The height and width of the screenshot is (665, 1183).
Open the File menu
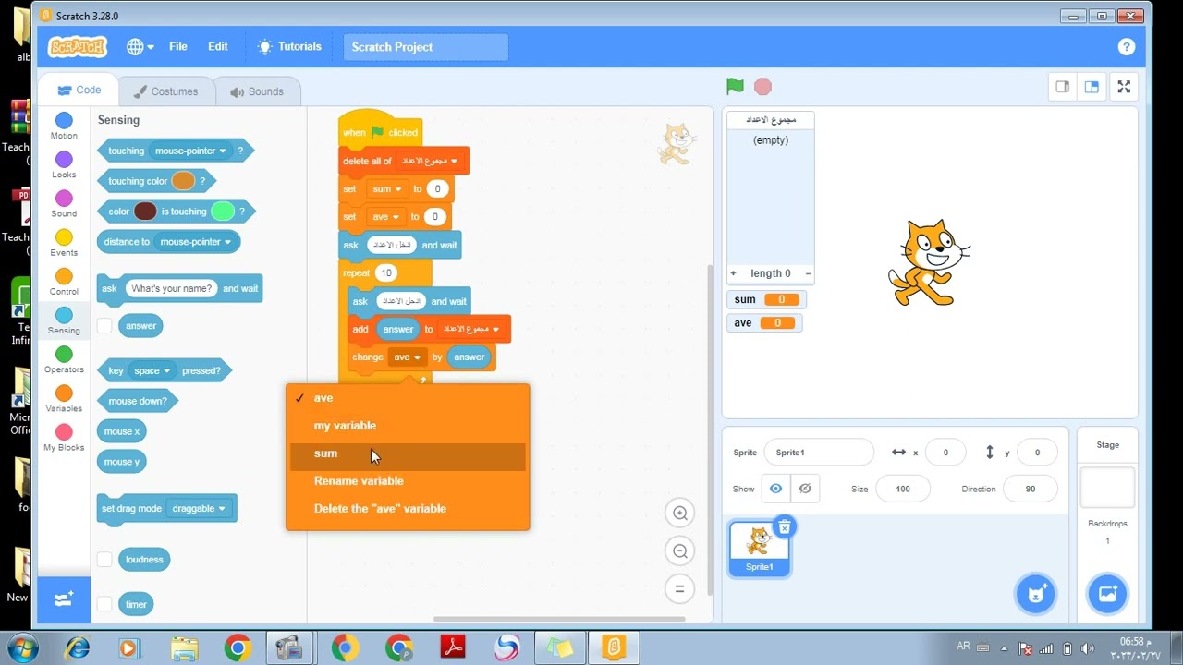pos(178,46)
